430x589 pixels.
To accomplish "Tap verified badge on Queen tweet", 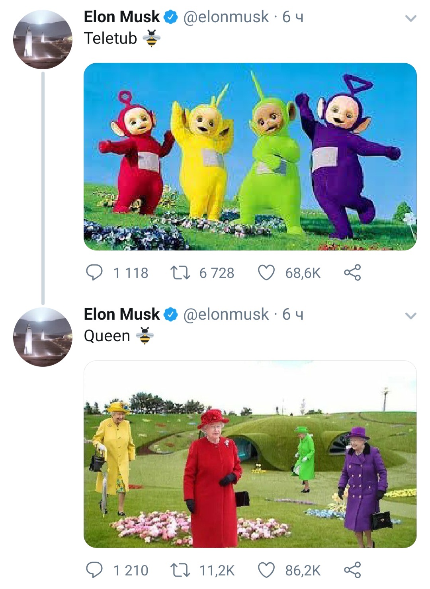I will (171, 315).
